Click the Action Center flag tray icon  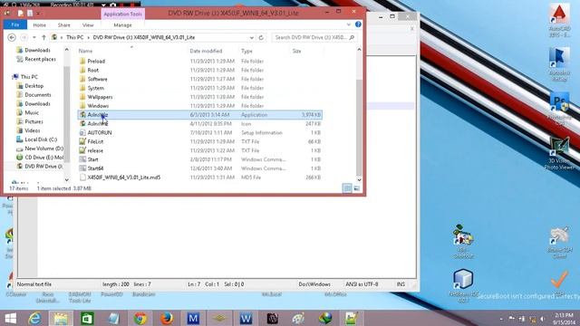(x=512, y=318)
